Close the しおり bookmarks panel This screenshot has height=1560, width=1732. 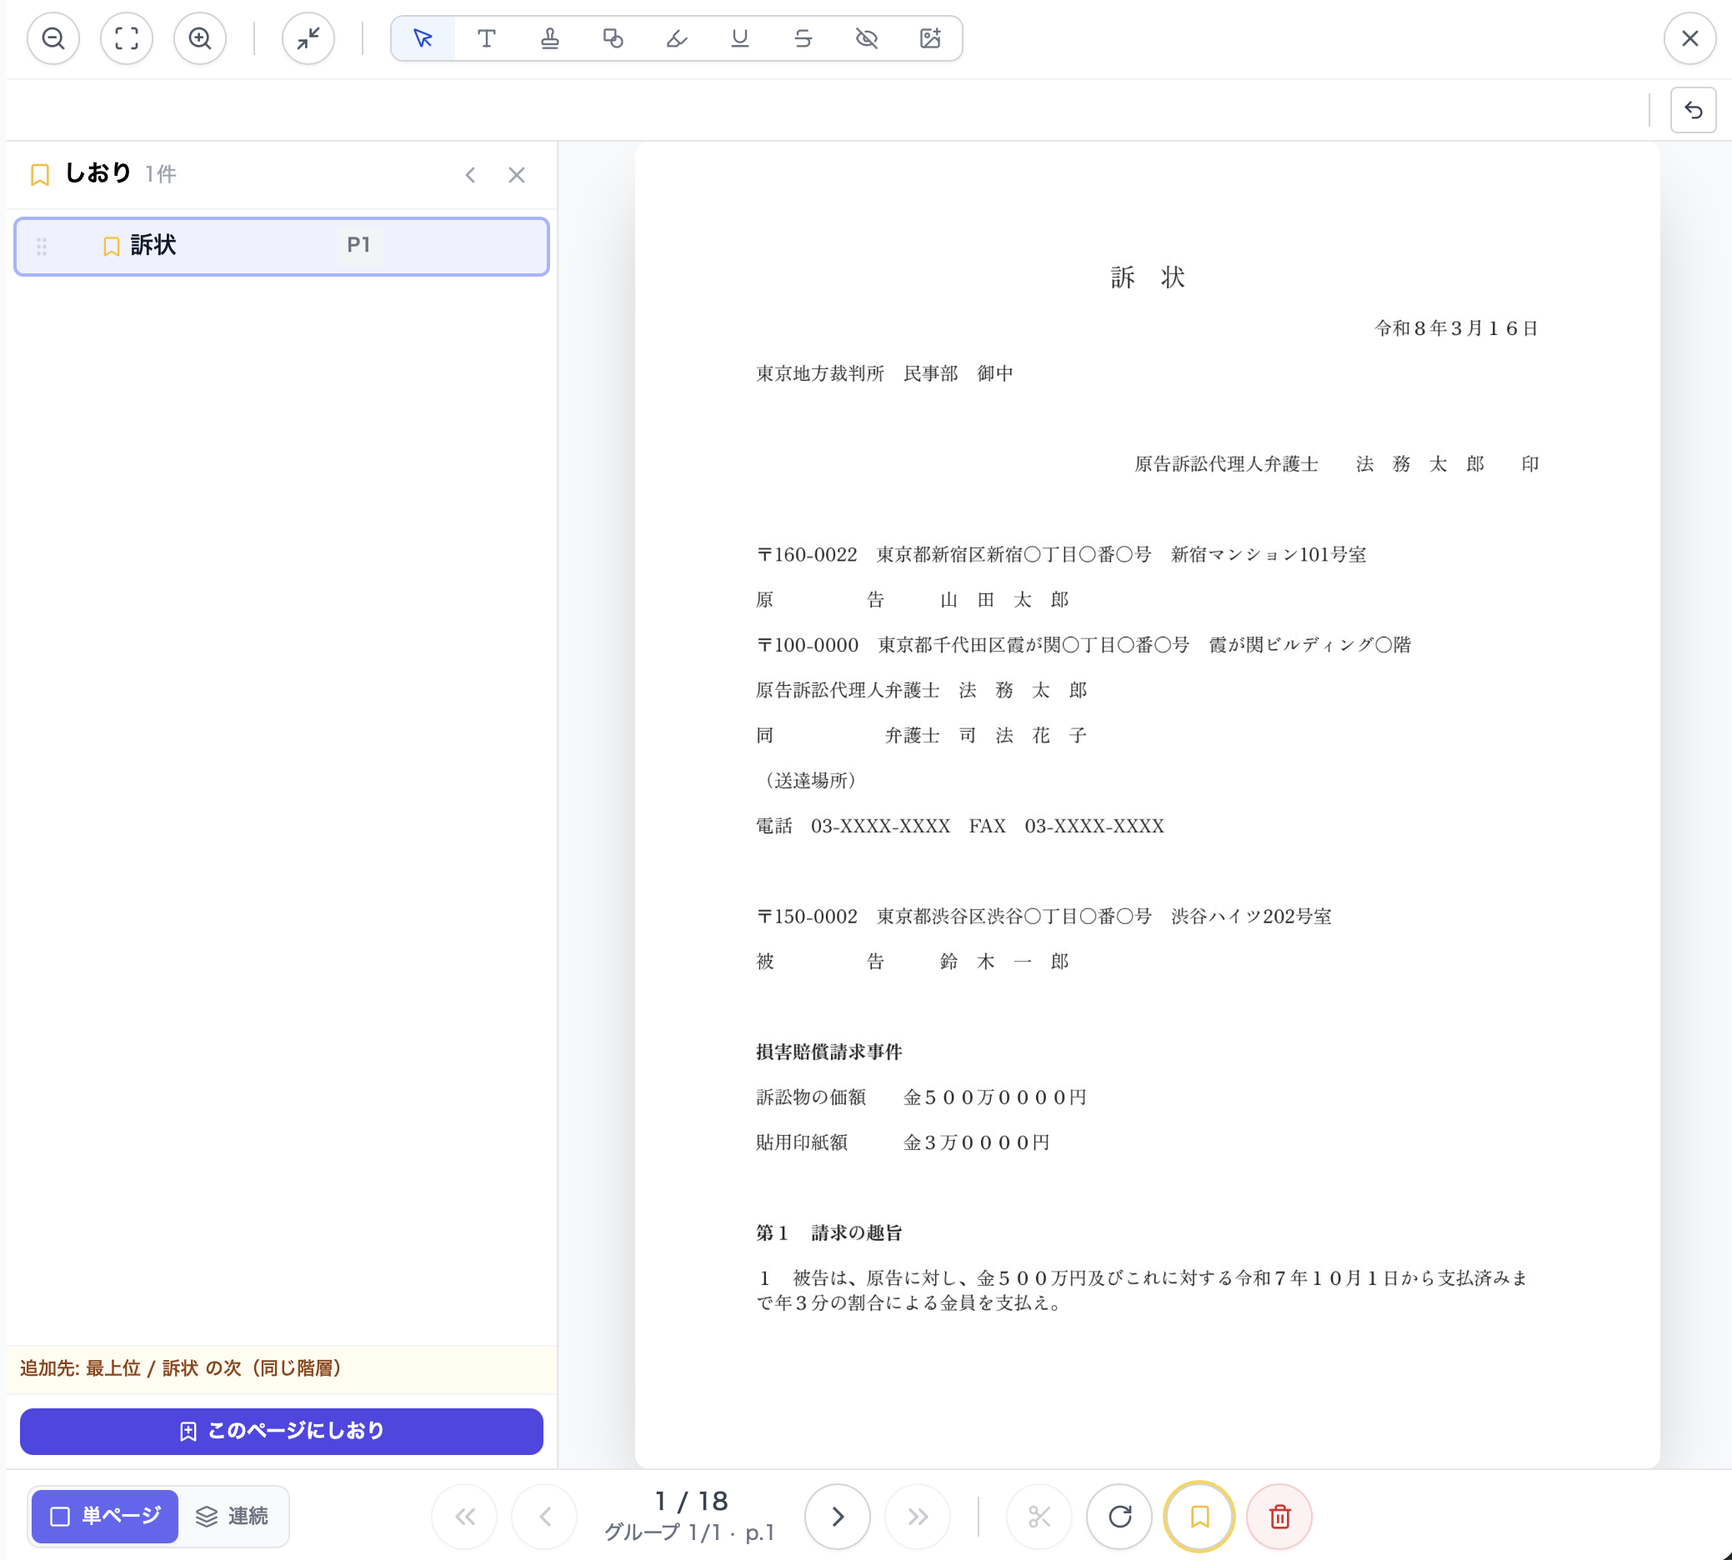516,175
